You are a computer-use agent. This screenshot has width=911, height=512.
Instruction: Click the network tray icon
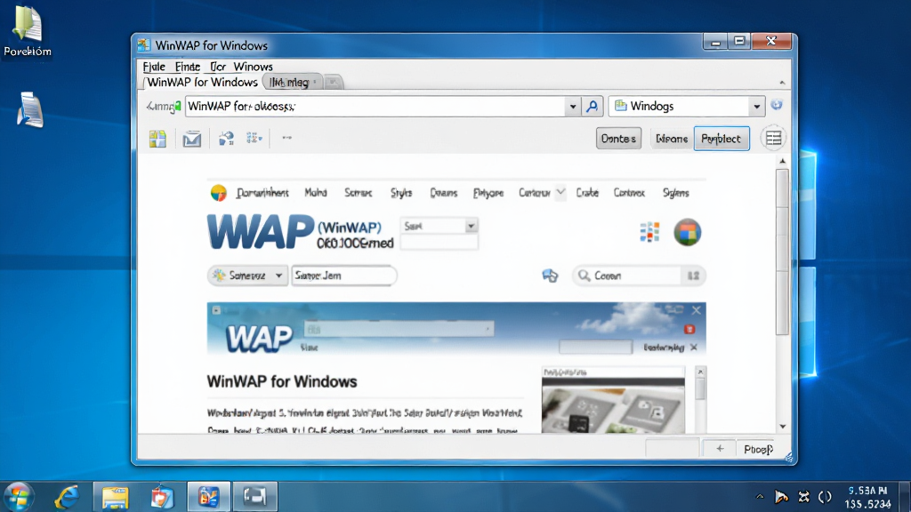(x=804, y=497)
